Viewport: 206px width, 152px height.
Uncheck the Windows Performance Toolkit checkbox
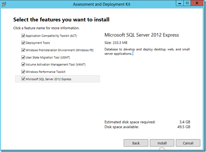(x=23, y=72)
